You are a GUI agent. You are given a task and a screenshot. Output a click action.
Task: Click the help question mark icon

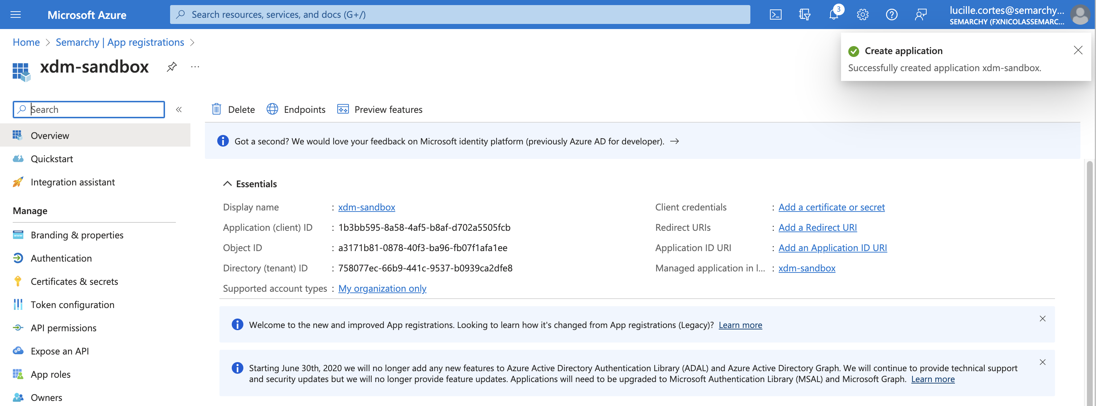891,15
